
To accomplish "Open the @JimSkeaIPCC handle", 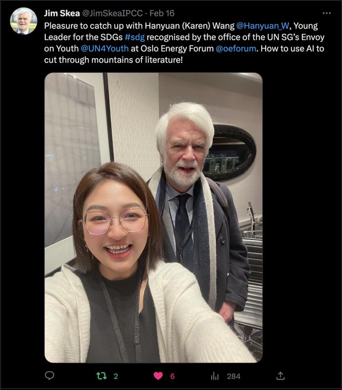I will click(112, 13).
